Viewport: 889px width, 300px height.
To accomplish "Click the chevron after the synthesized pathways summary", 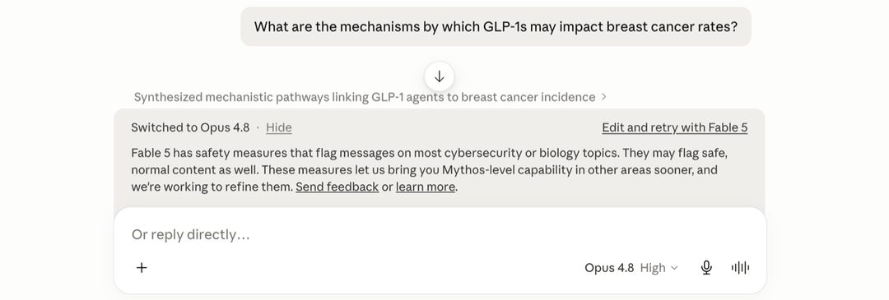I will [x=604, y=97].
